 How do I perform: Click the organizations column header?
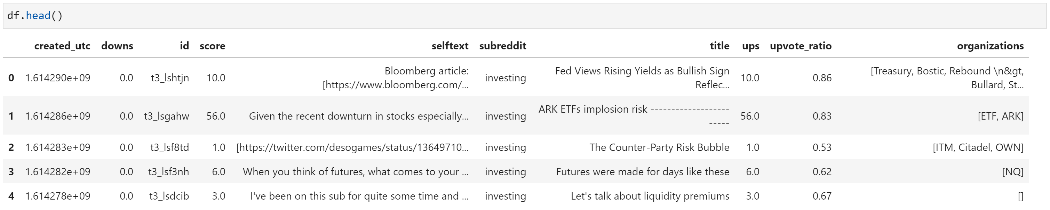pos(990,46)
